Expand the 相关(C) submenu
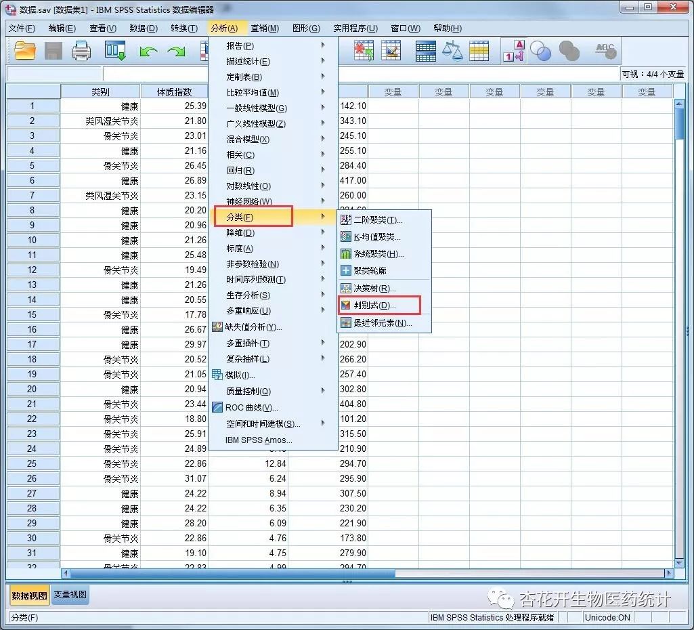 273,155
